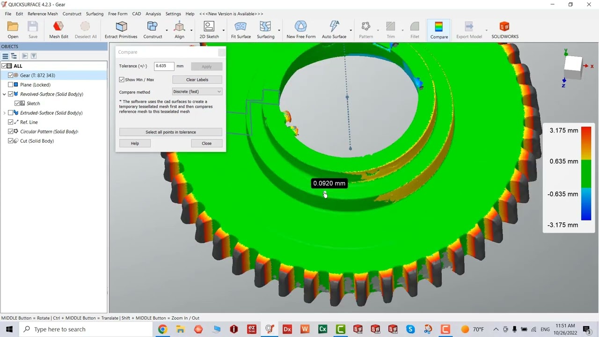Click the Clear Labels button
This screenshot has width=599, height=337.
(x=197, y=80)
